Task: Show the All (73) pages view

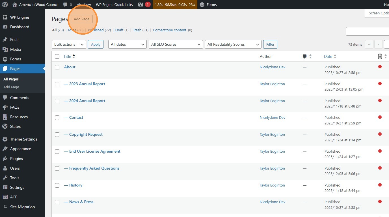Action: coord(58,30)
